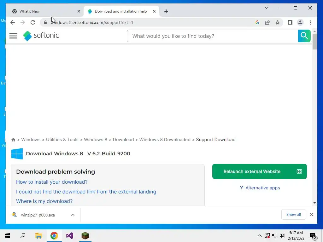Open the tab search dropdown
323x242 pixels.
(x=266, y=8)
